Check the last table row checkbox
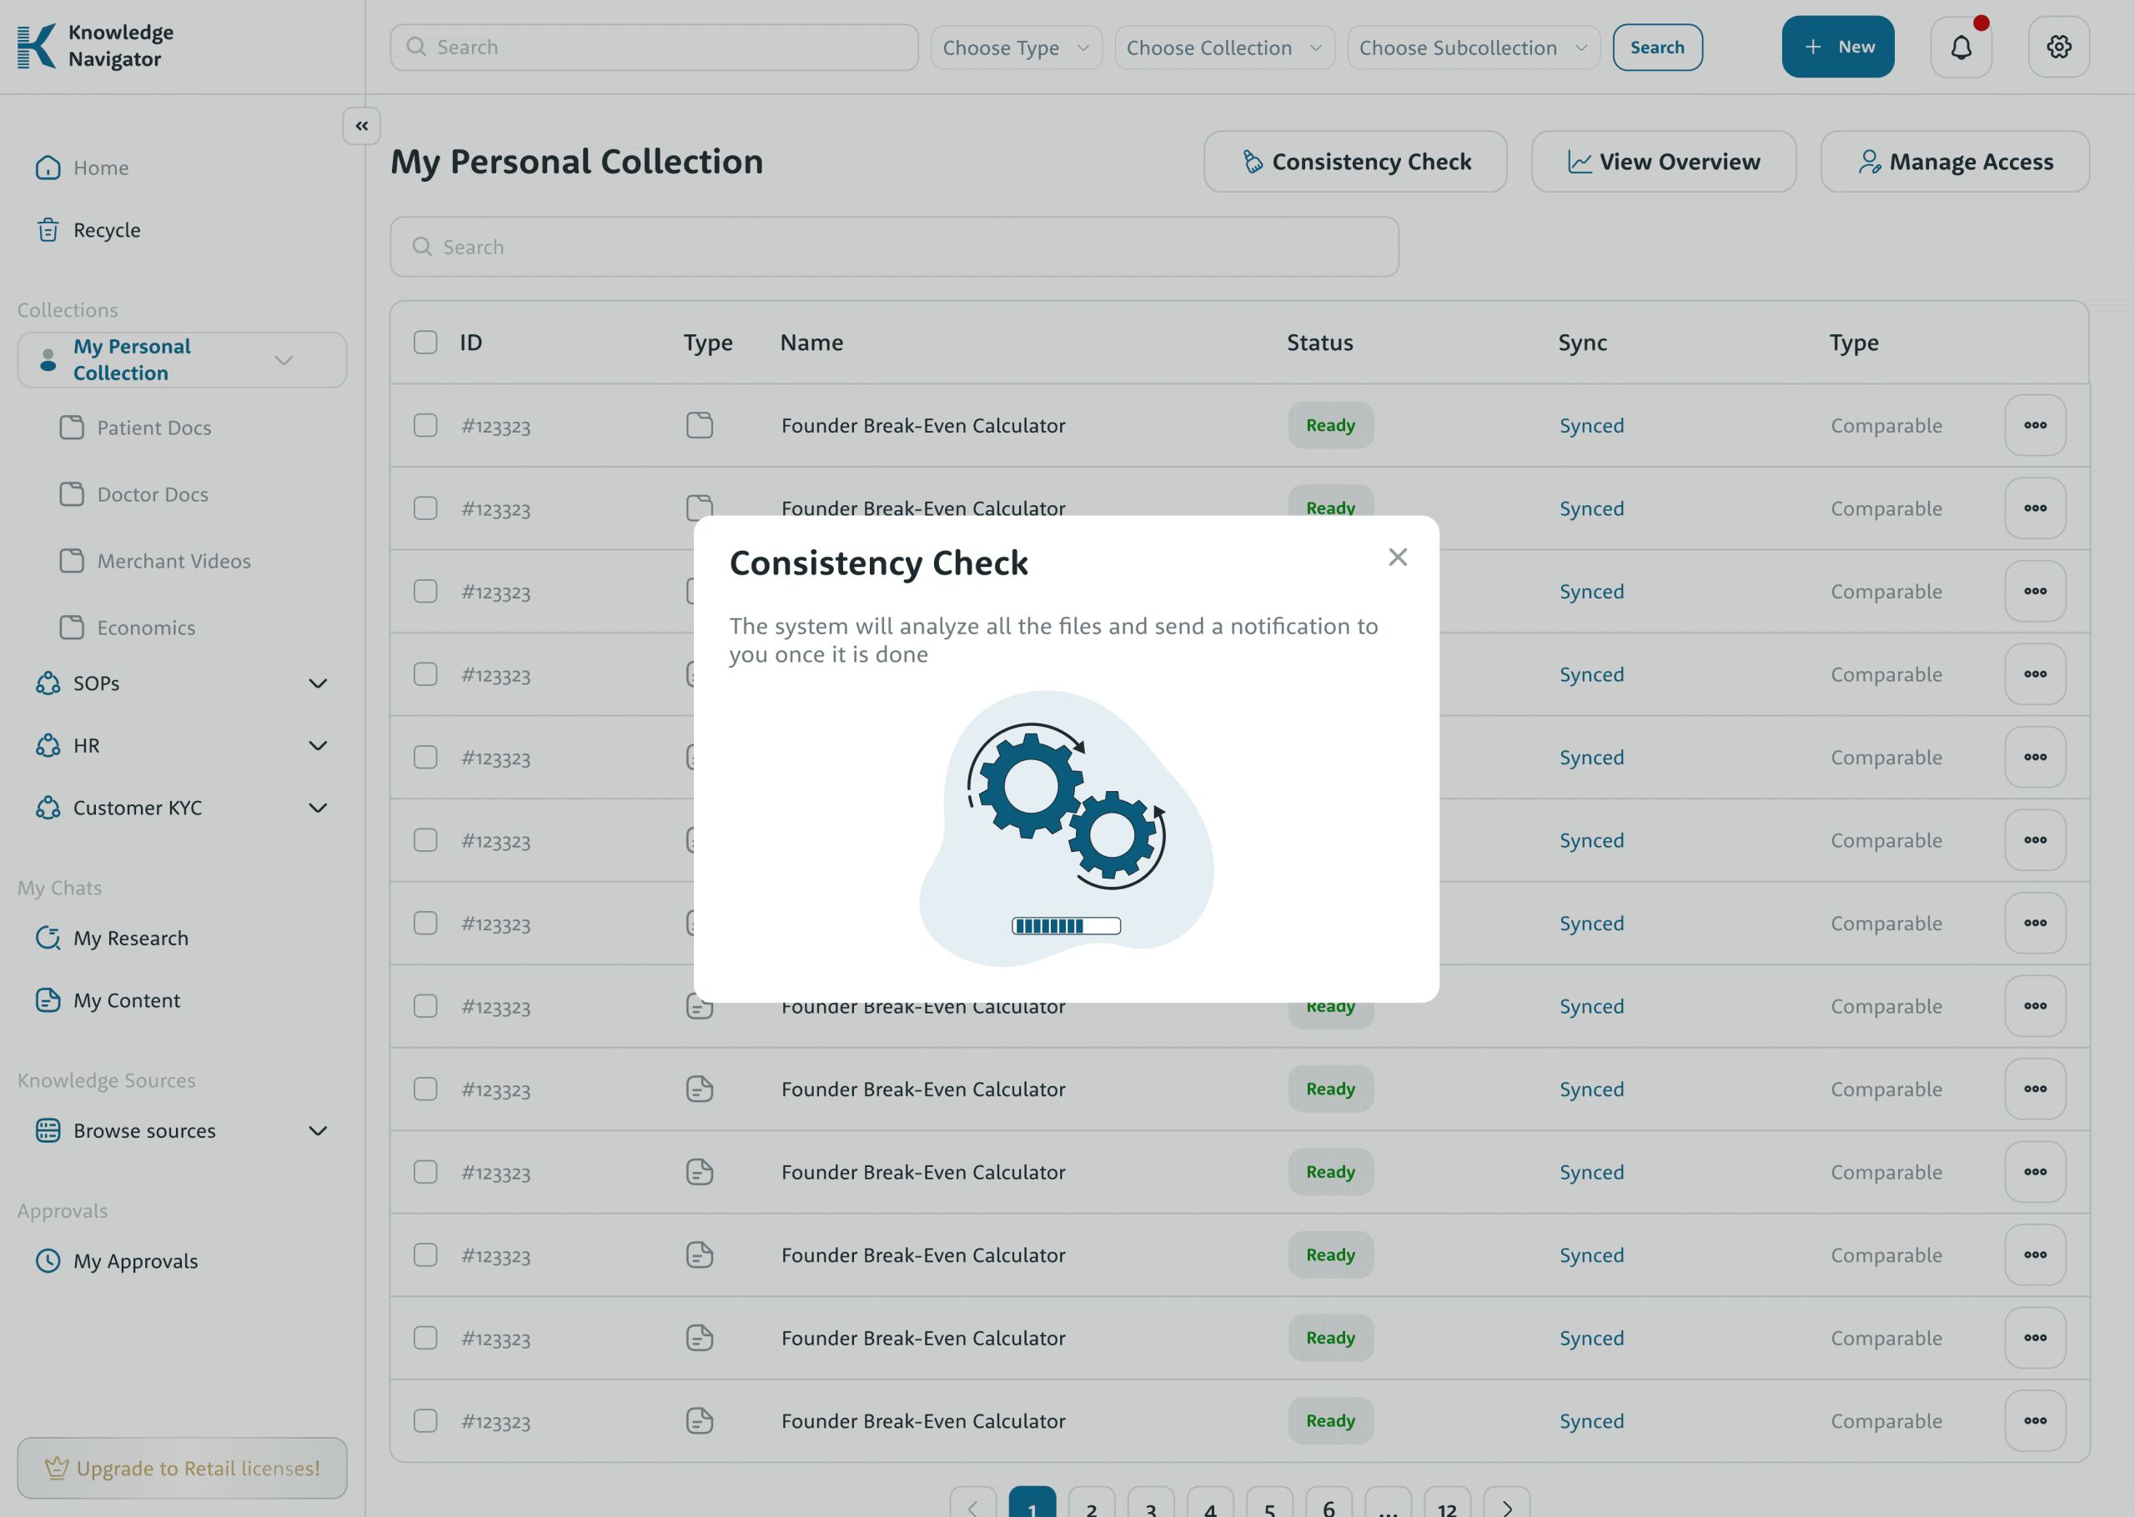This screenshot has height=1517, width=2135. coord(425,1421)
